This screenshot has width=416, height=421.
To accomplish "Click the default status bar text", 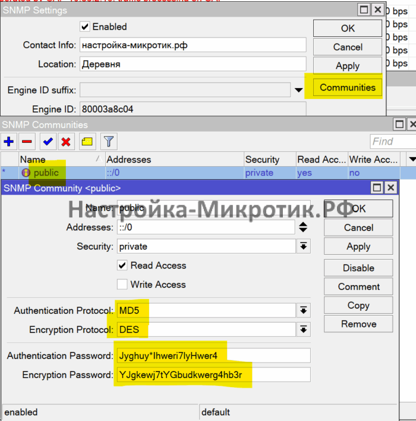I will (x=216, y=412).
